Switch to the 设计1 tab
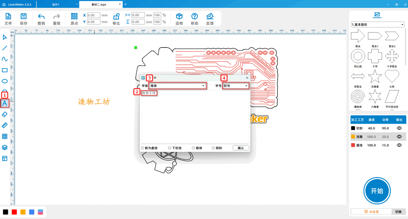Screen dimensions: 408x219 click(x=56, y=4)
